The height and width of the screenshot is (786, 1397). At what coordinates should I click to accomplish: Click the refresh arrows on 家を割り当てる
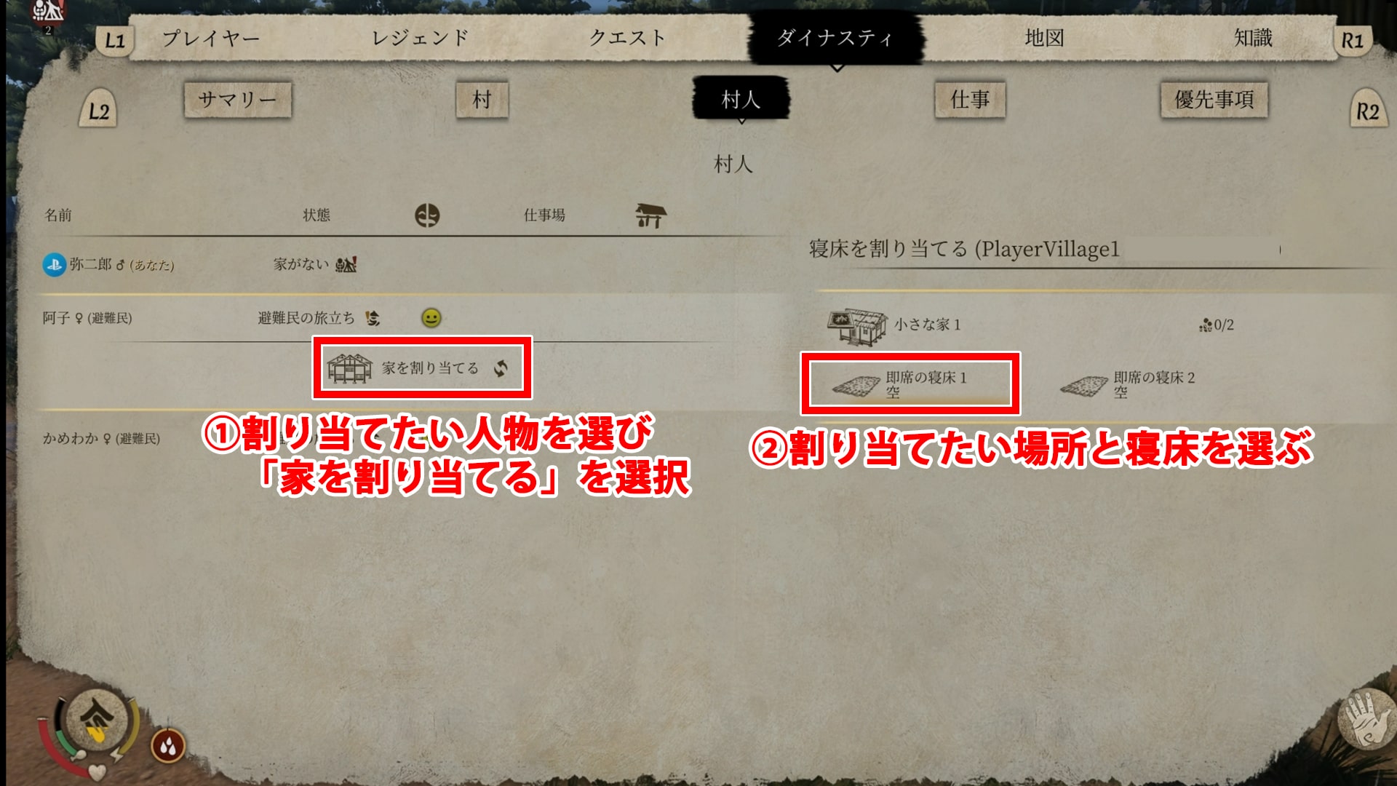[501, 368]
